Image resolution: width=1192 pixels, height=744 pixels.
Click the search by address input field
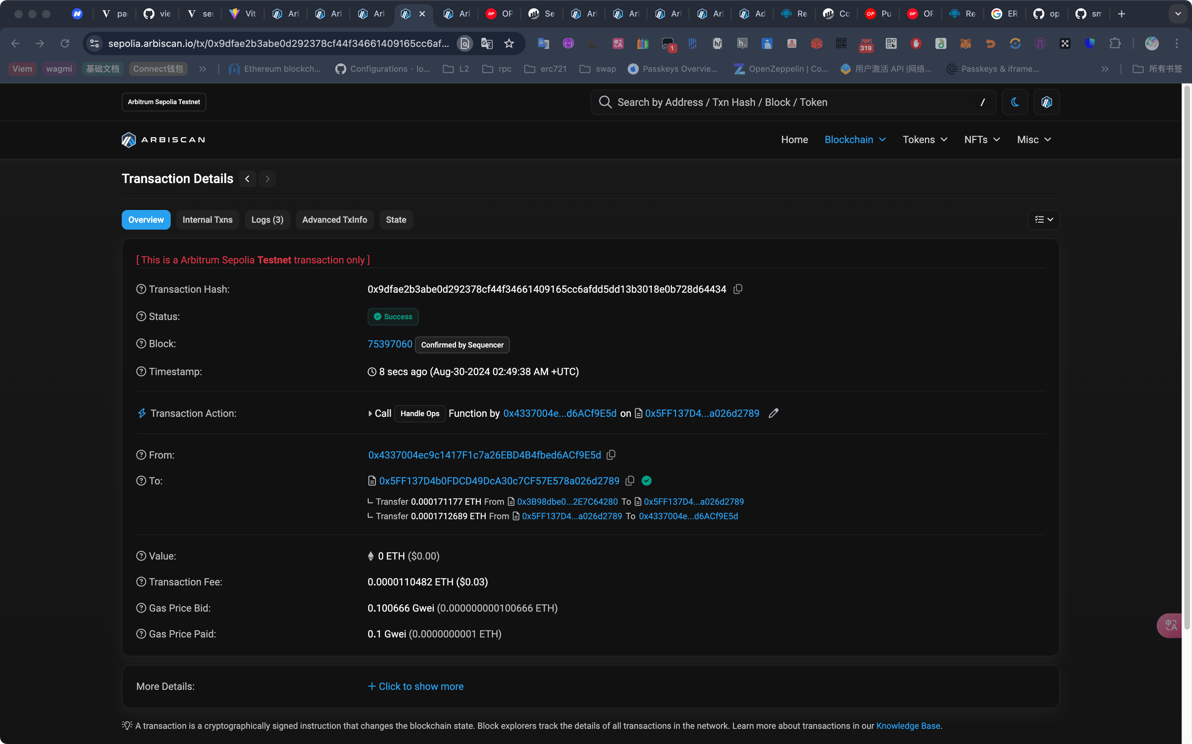click(793, 102)
